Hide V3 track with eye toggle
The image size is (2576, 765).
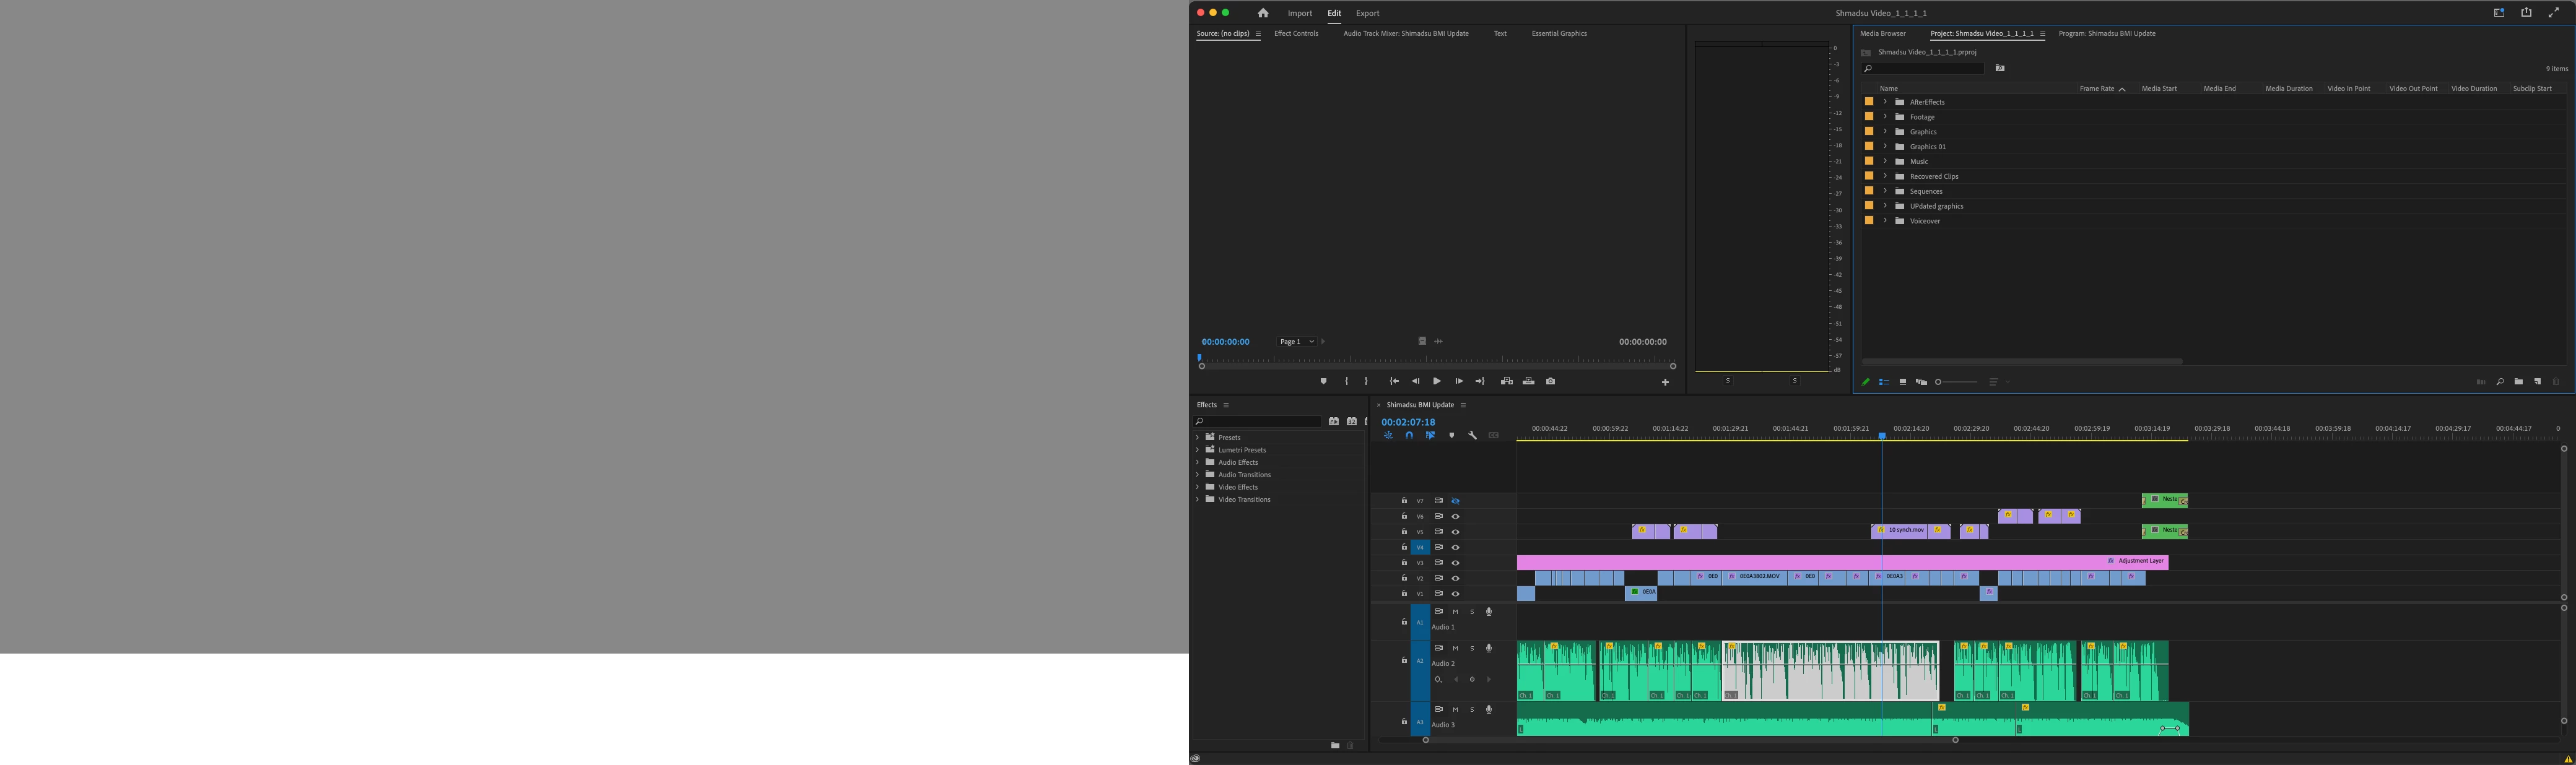[x=1455, y=563]
